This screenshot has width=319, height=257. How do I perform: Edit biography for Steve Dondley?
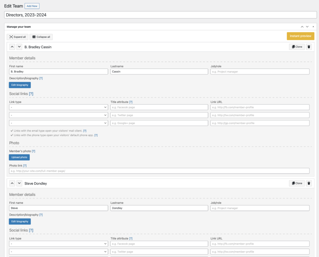click(x=20, y=222)
